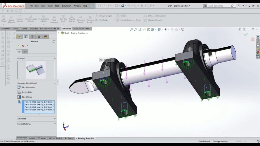Expand the Shaft - Bearing Selection flyout tree
Viewport: 260px width, 146px height.
click(x=58, y=33)
